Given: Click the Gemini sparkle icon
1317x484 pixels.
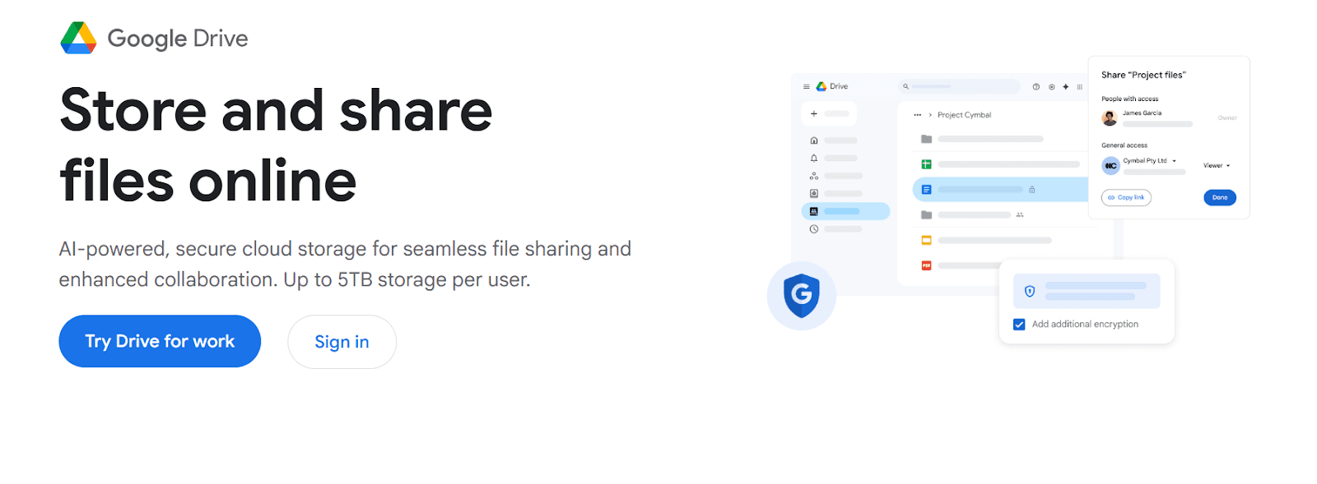Looking at the screenshot, I should point(1066,86).
